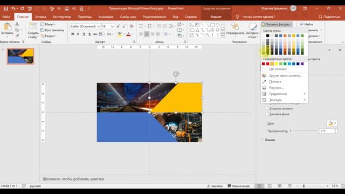Pick the Пипетка eyedropper tool
345x194 pixels.
pos(275,81)
